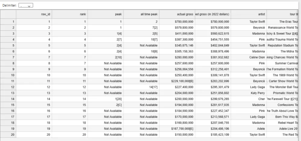
Task: Click the 1[20] peak cell
Action: (x=105, y=99)
